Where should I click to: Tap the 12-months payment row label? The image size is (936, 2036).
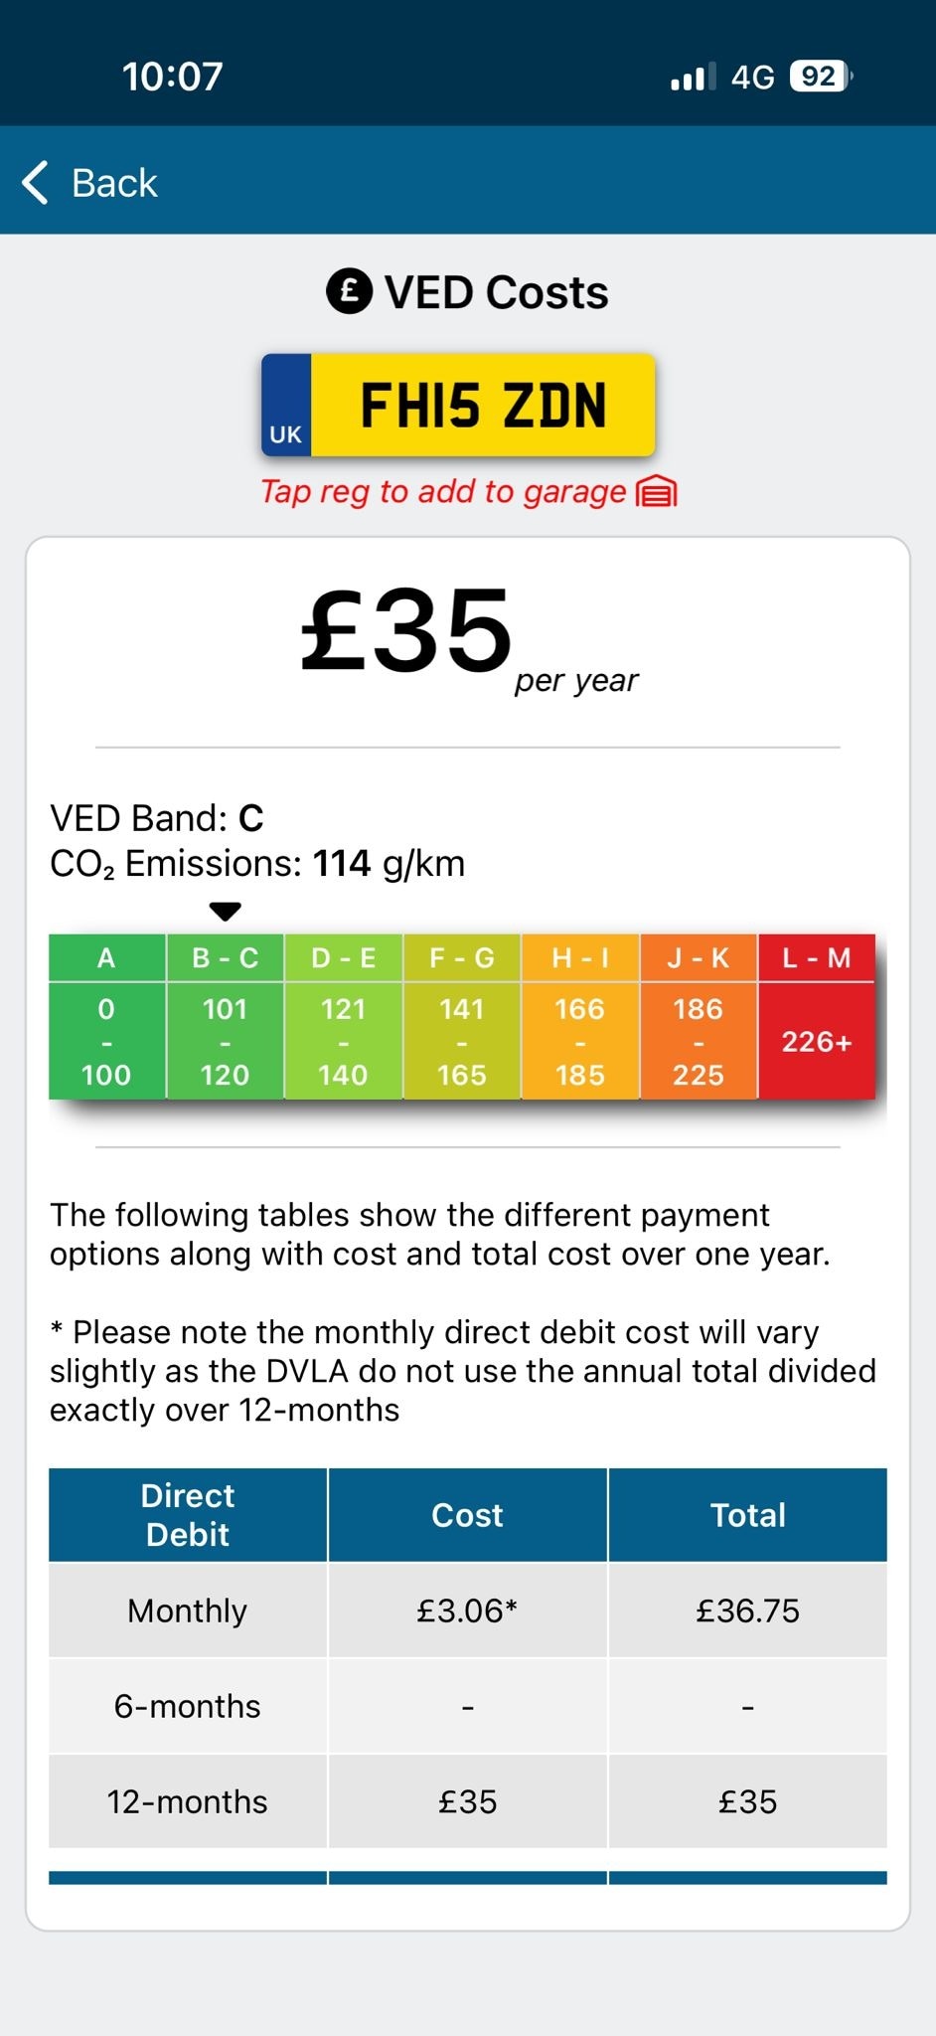coord(188,1801)
